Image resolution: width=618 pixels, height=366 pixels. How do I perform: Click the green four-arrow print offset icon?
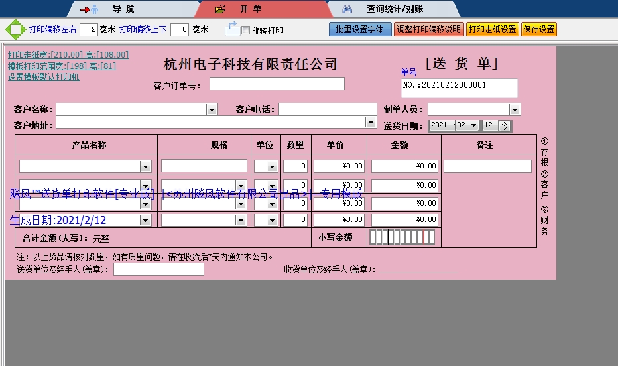[x=14, y=30]
